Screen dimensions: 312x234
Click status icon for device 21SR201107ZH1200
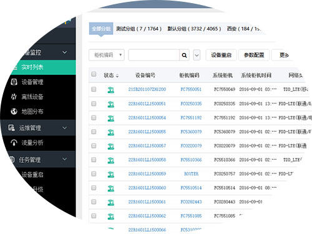111,90
